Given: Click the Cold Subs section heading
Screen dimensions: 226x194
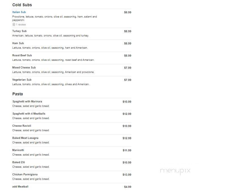Looking at the screenshot, I should point(22,5).
